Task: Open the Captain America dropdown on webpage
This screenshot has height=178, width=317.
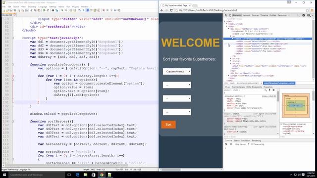Action: point(177,71)
